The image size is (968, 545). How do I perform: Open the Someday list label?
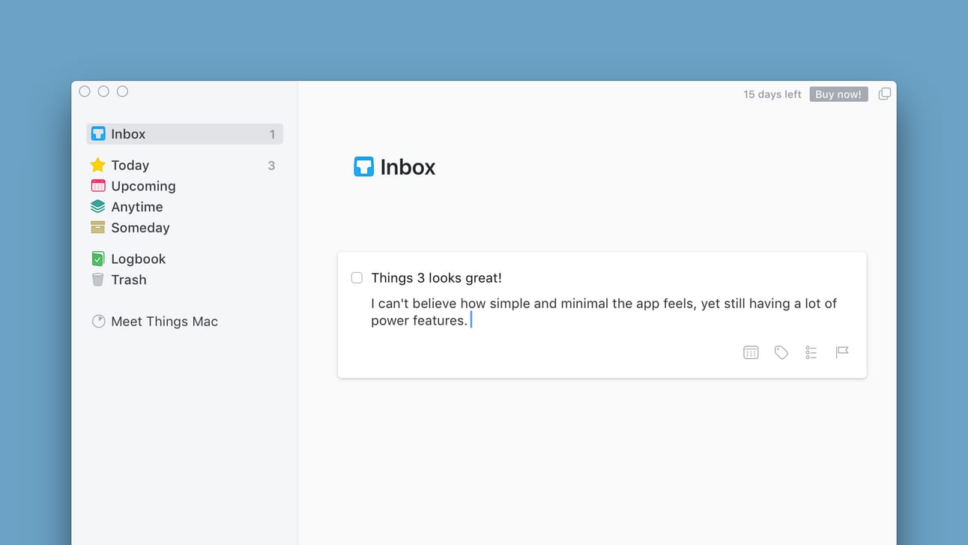pos(140,228)
